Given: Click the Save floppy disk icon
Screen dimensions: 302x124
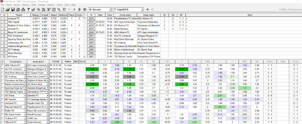Looking at the screenshot, I should tap(13, 10).
